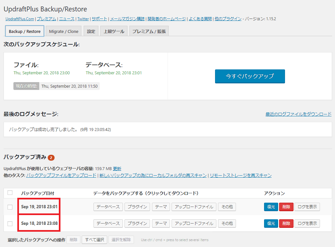Image resolution: width=335 pixels, height=247 pixels.
Task: Restore the Sep 19 backup via 復元
Action: click(x=271, y=207)
